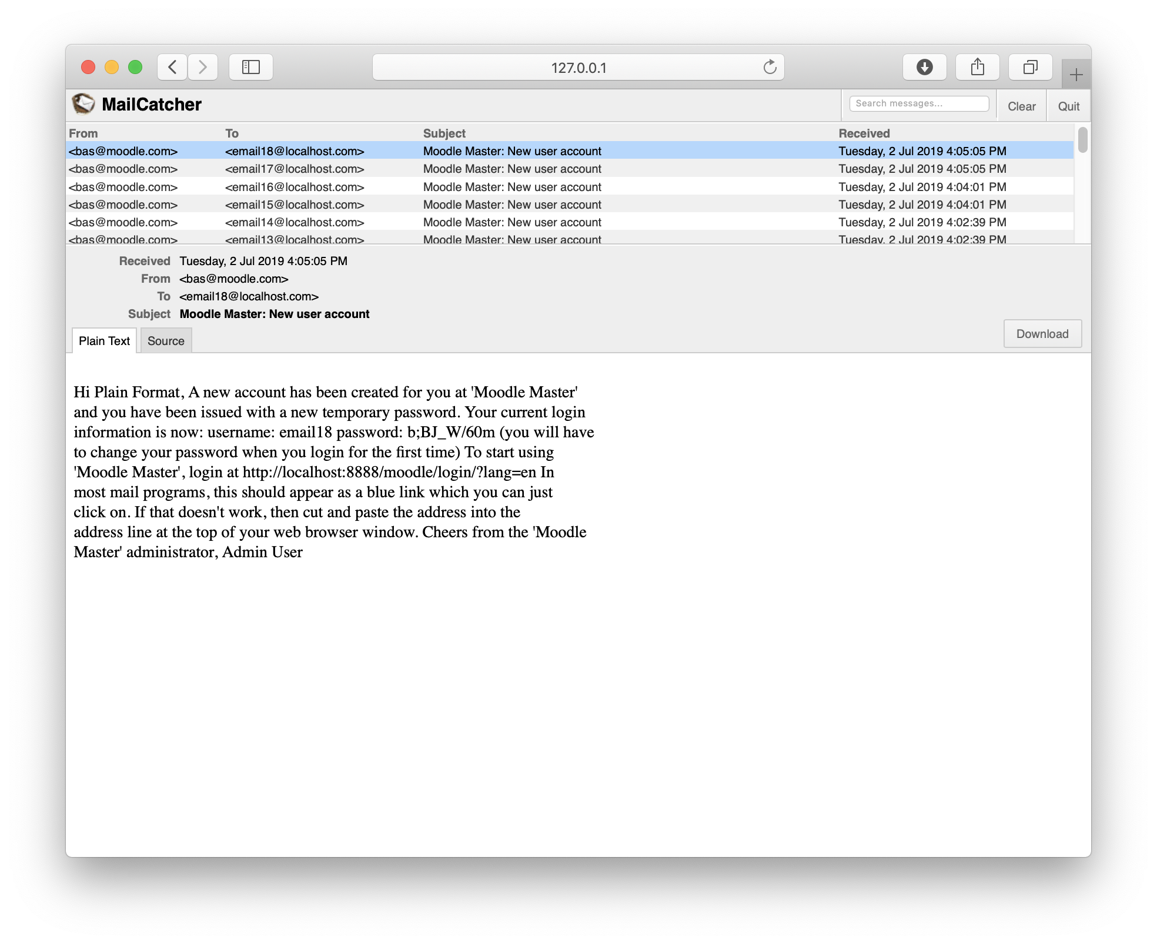
Task: Open a new tab with the plus icon
Action: pos(1076,75)
